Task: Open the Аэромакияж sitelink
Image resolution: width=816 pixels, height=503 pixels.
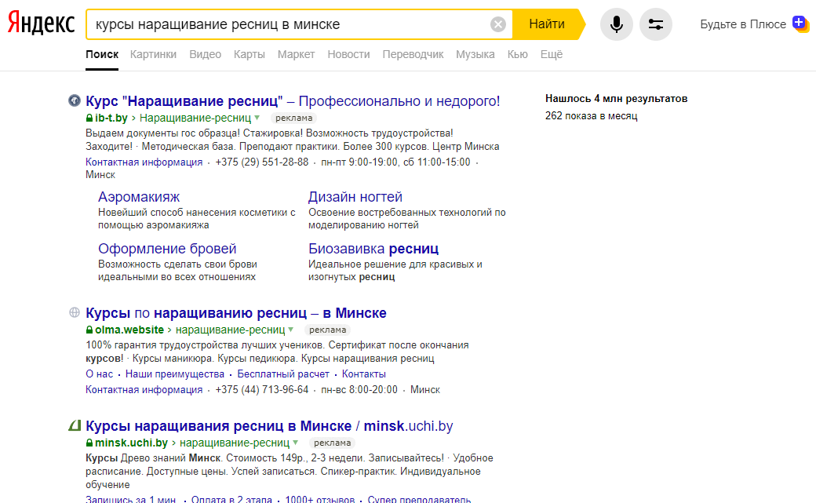Action: pos(139,197)
